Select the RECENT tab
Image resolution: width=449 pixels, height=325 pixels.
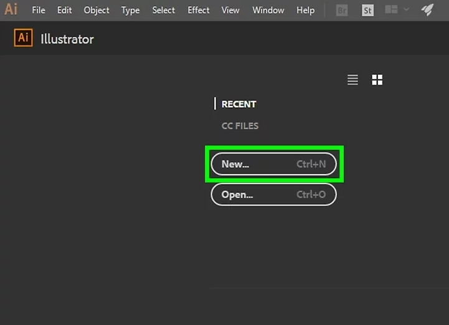coord(239,104)
